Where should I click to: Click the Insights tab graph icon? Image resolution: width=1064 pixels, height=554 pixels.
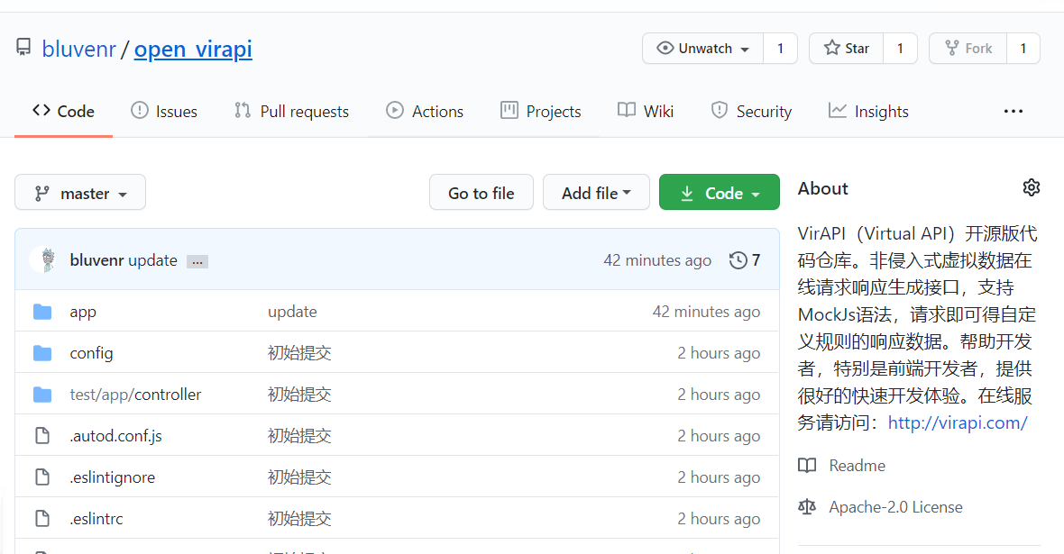pos(838,111)
